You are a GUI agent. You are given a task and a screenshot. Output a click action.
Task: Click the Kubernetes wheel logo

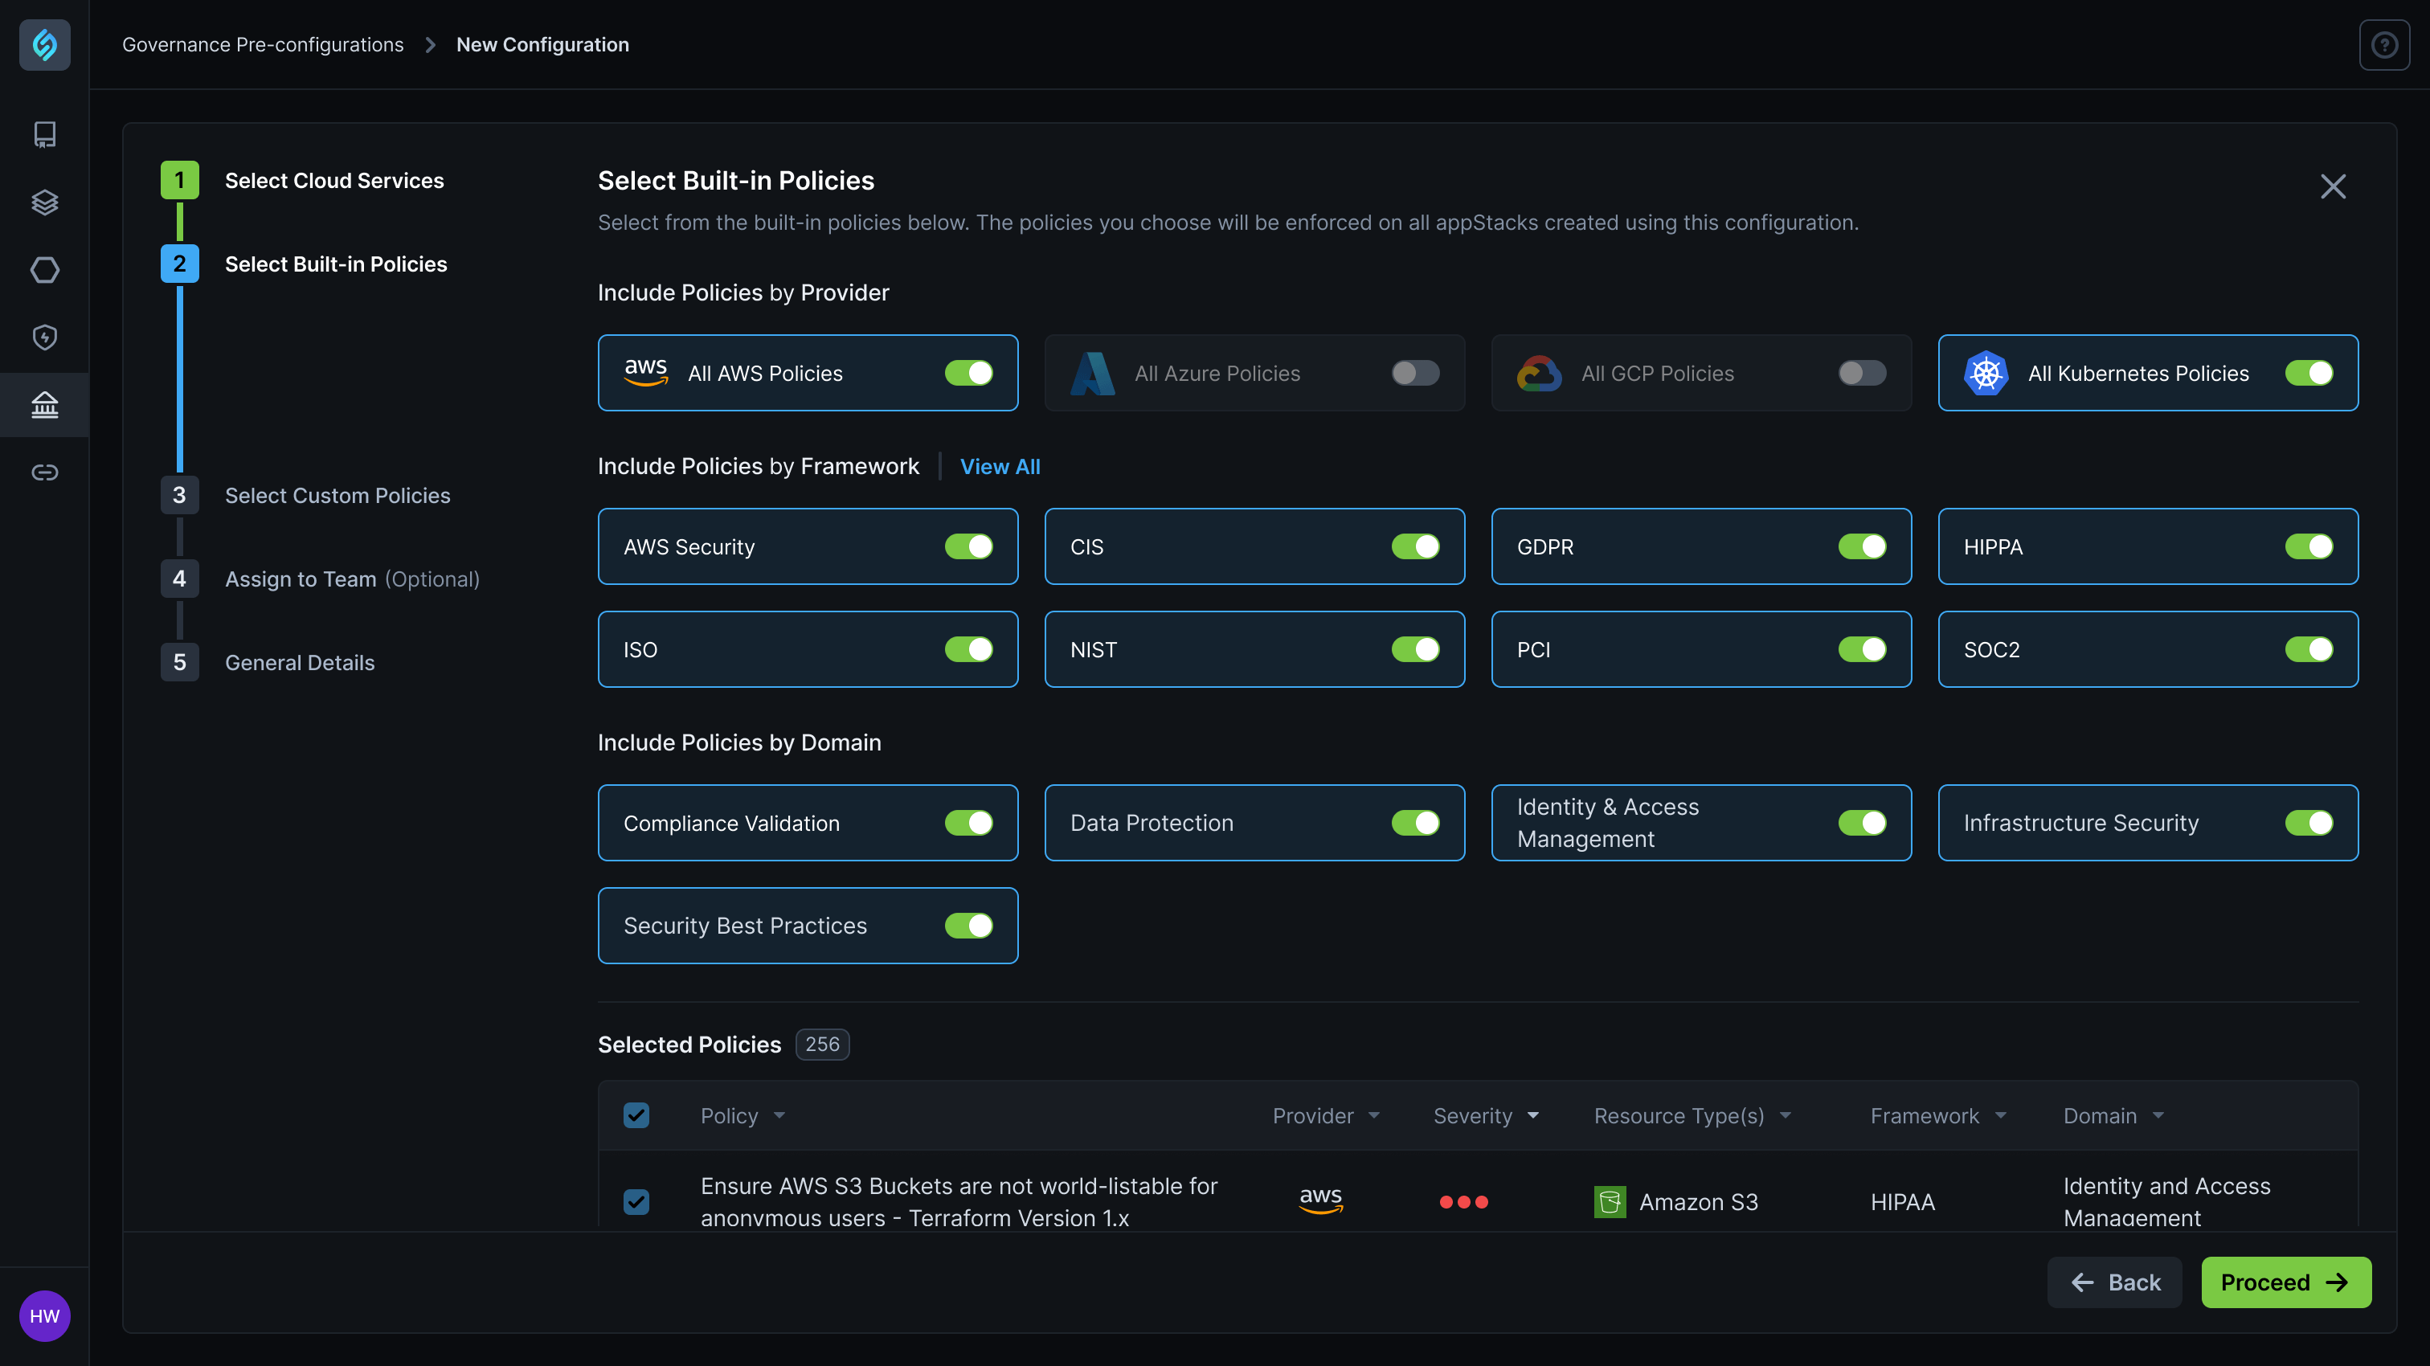pos(1986,373)
